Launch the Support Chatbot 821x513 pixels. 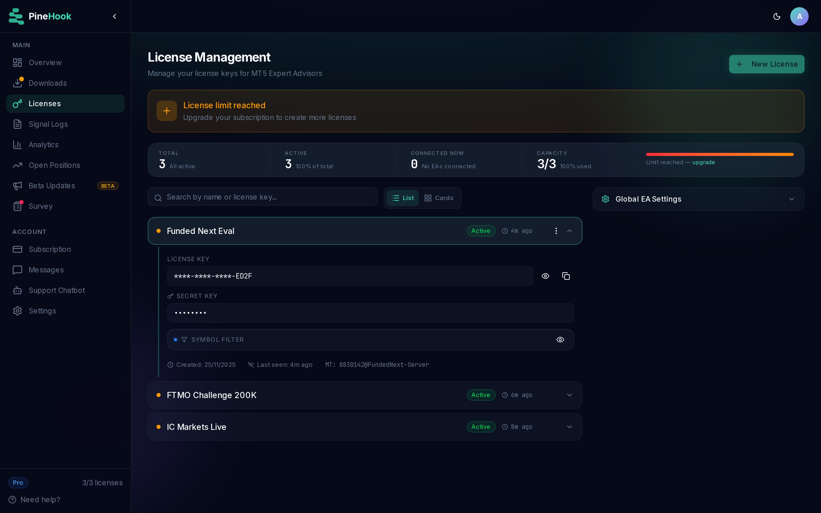[x=65, y=290]
